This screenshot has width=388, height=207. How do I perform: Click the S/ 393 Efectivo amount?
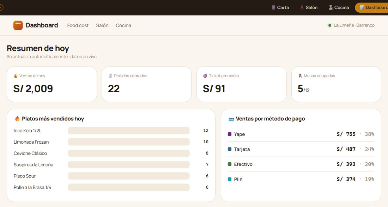(346, 164)
